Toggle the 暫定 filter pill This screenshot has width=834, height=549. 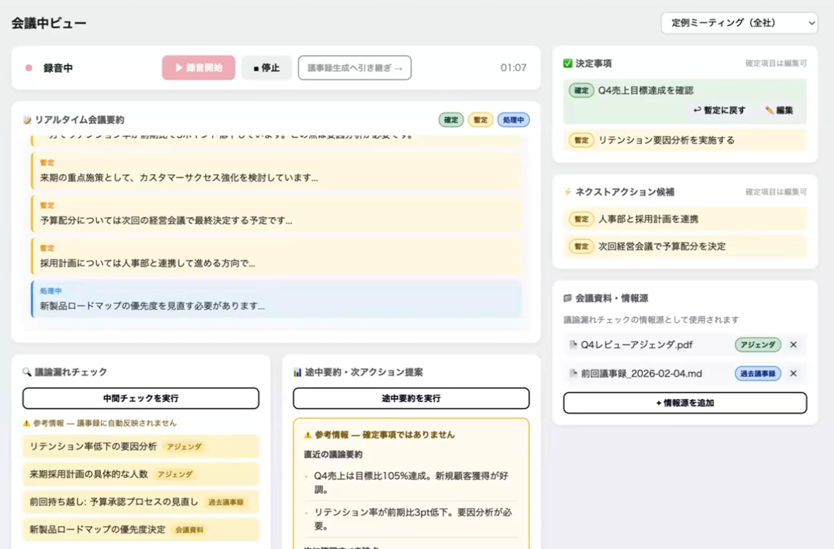(x=481, y=120)
